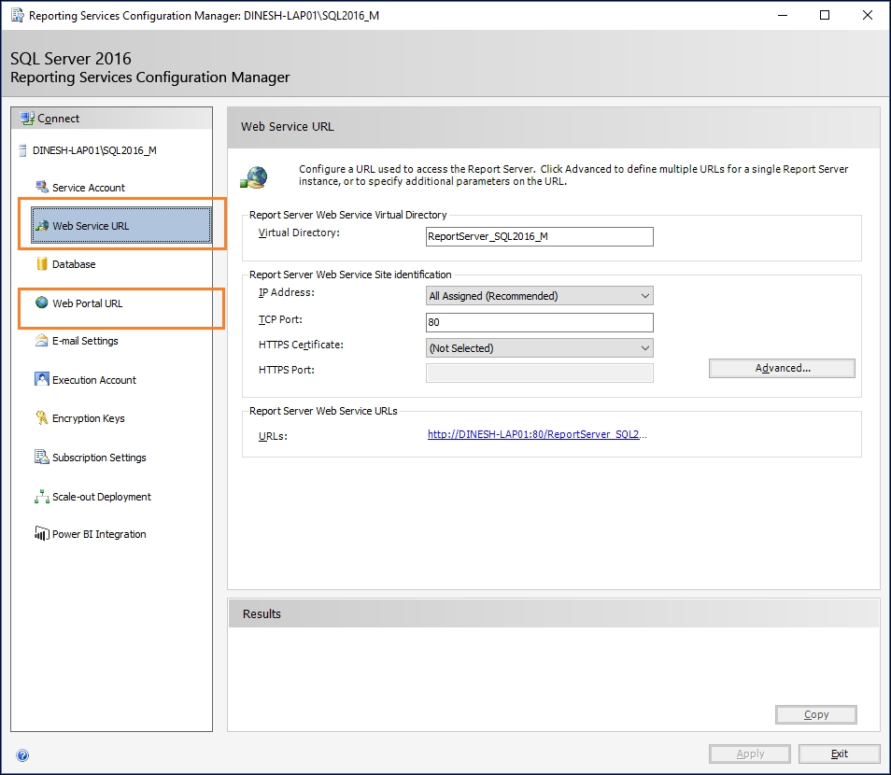Viewport: 891px width, 775px height.
Task: Open E-mail Settings
Action: click(85, 341)
